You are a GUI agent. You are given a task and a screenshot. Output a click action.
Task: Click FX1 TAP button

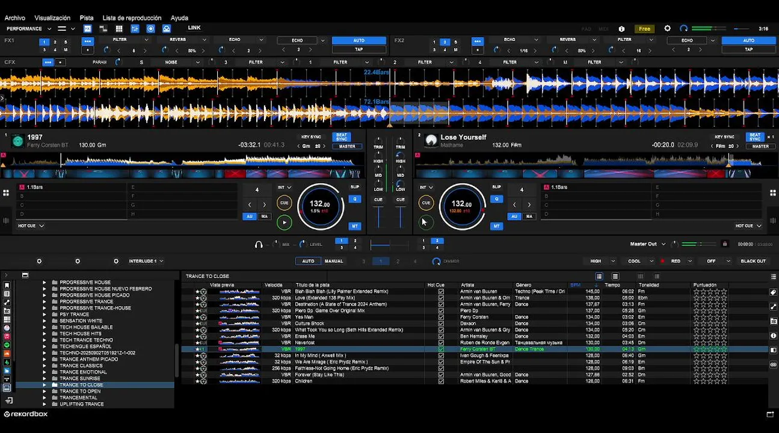359,49
